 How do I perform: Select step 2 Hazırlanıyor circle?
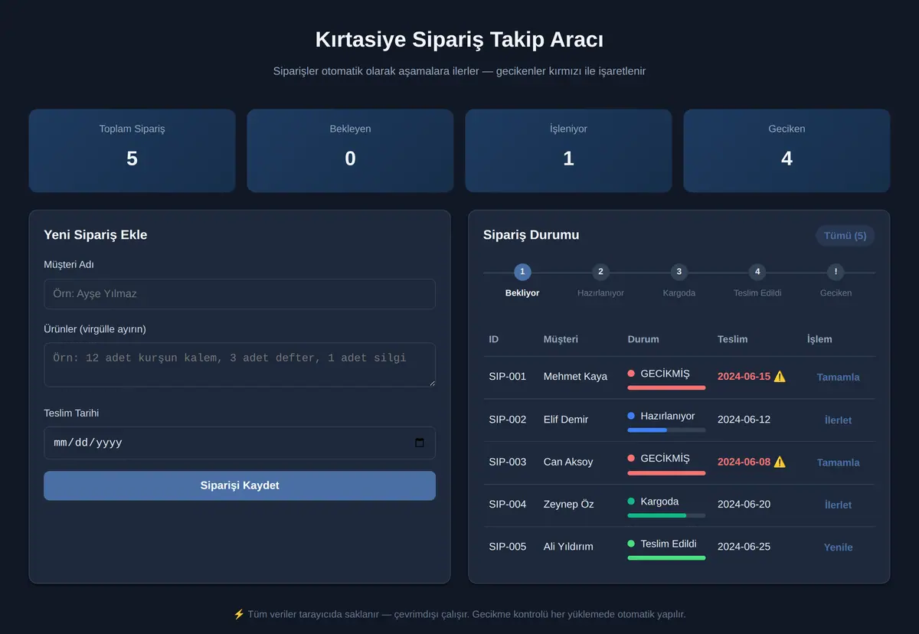pos(600,272)
